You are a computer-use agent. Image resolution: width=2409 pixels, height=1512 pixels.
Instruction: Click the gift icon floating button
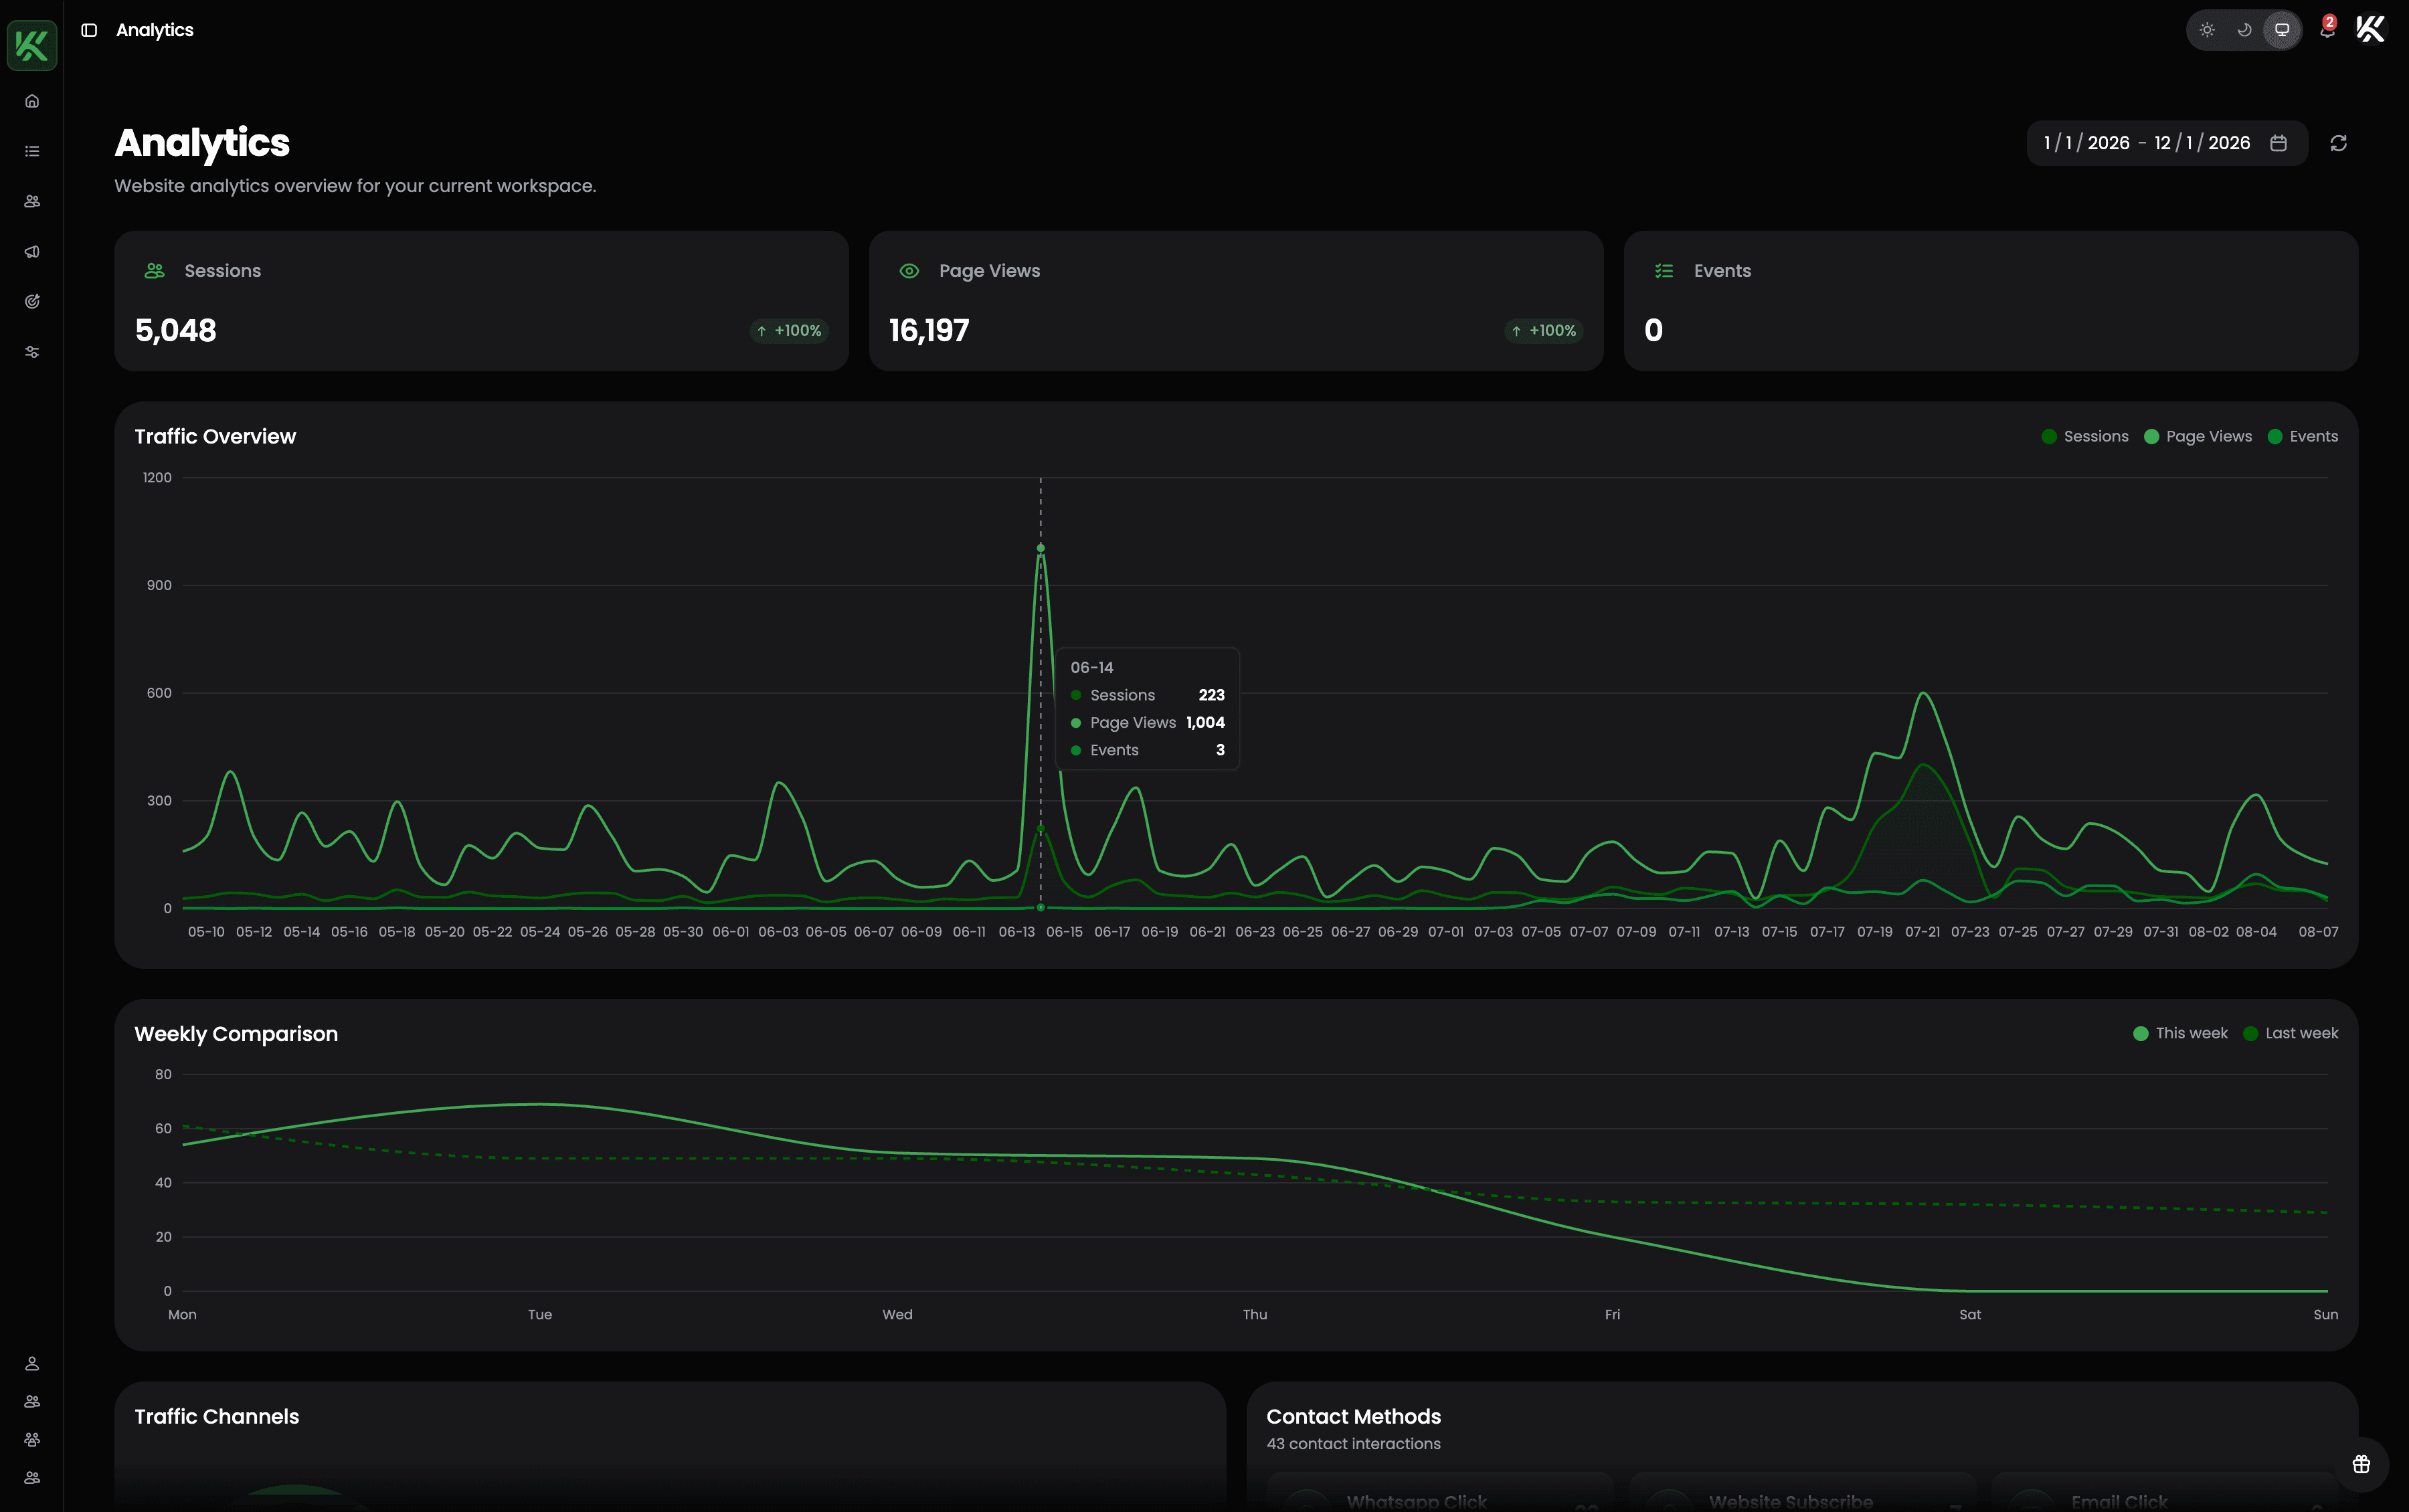tap(2361, 1464)
